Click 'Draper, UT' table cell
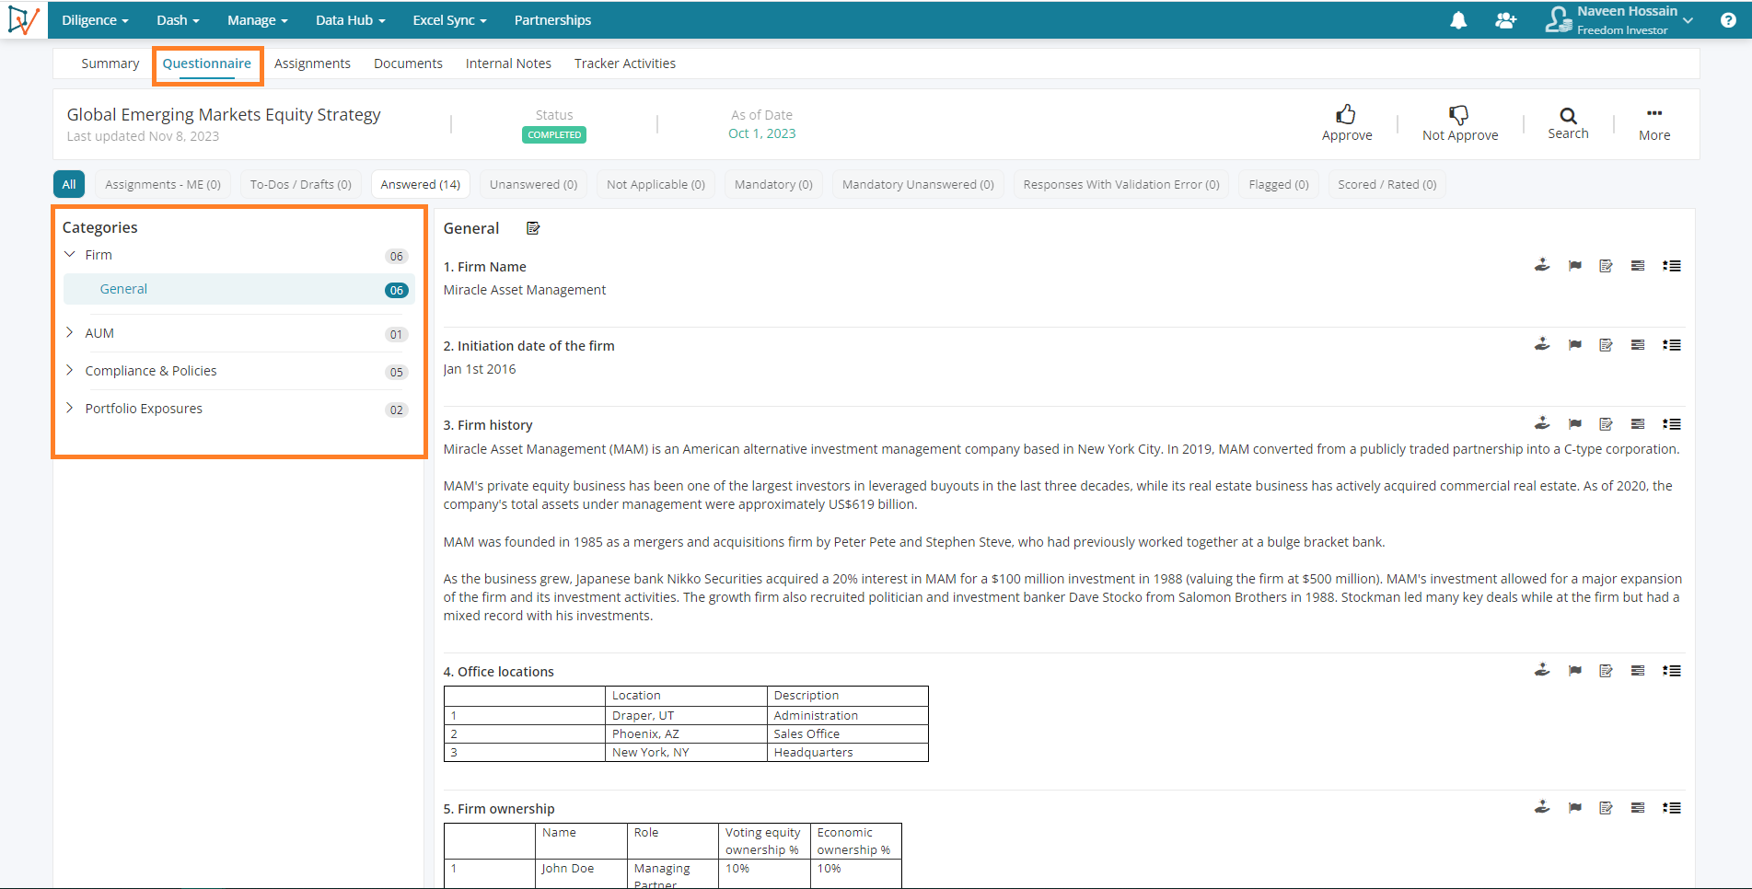 tap(686, 715)
